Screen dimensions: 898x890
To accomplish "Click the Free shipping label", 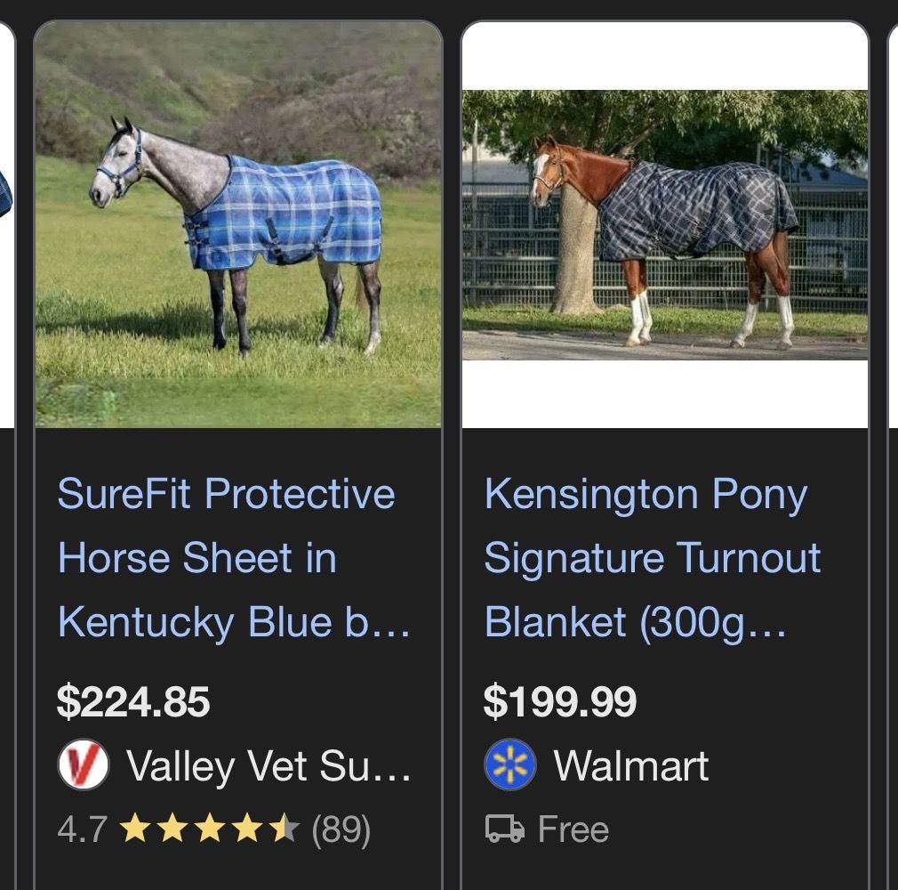I will pos(573,829).
